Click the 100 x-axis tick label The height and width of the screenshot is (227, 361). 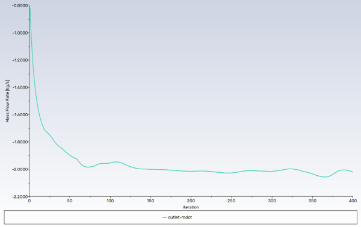pyautogui.click(x=110, y=201)
